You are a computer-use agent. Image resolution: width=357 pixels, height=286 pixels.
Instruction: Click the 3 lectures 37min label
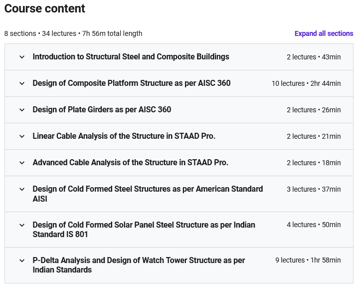point(314,189)
